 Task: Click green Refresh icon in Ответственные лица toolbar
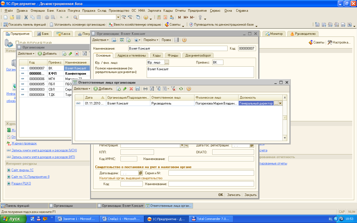pyautogui.click(x=181, y=89)
